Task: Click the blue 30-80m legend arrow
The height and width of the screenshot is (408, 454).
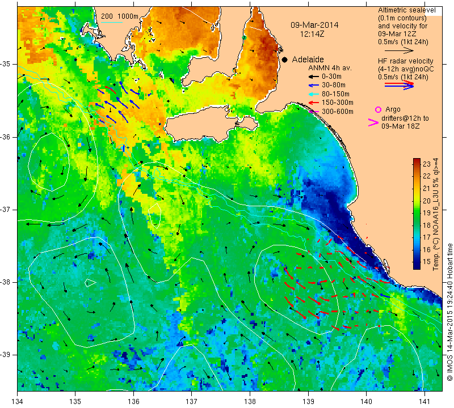Action: pyautogui.click(x=313, y=86)
